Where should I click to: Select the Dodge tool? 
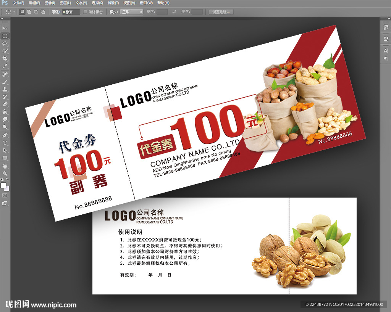click(x=5, y=127)
